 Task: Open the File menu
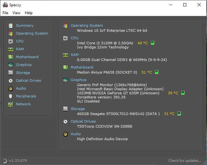(5, 13)
